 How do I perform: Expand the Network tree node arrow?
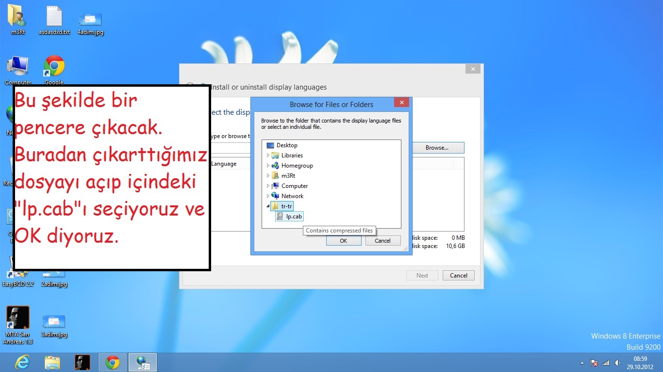pyautogui.click(x=268, y=196)
